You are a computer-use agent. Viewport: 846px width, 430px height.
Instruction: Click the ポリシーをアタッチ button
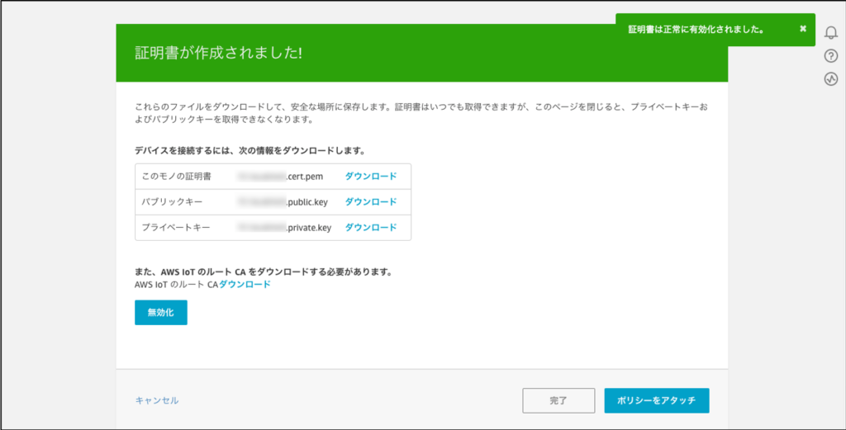click(x=657, y=400)
